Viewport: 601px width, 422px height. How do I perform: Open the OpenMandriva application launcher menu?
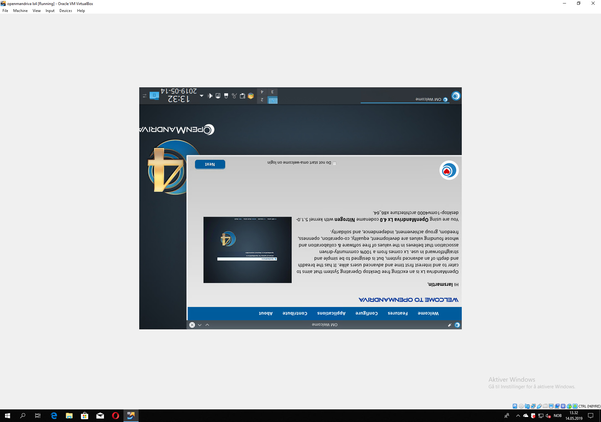point(455,96)
